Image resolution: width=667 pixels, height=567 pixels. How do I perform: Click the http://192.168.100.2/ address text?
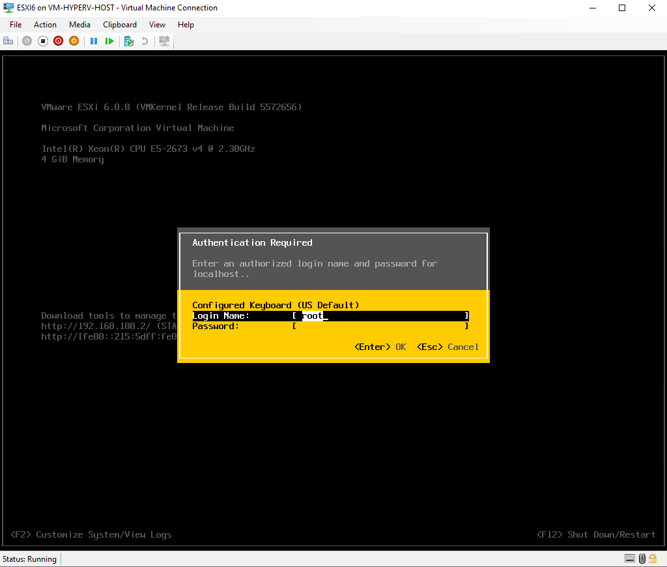tap(96, 326)
